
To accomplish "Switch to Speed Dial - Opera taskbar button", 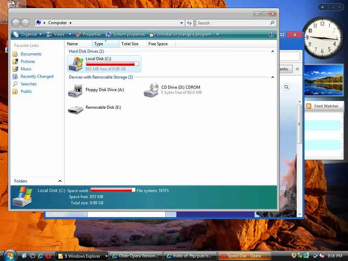I will [x=244, y=256].
